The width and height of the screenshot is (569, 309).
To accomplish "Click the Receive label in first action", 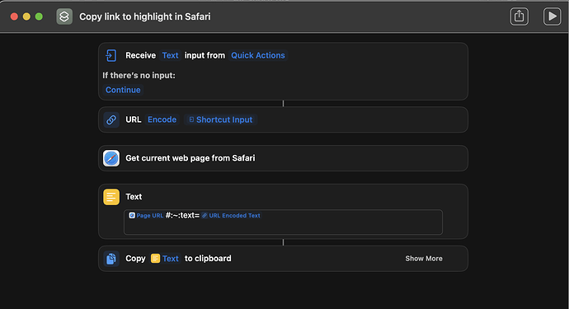I will (x=140, y=55).
